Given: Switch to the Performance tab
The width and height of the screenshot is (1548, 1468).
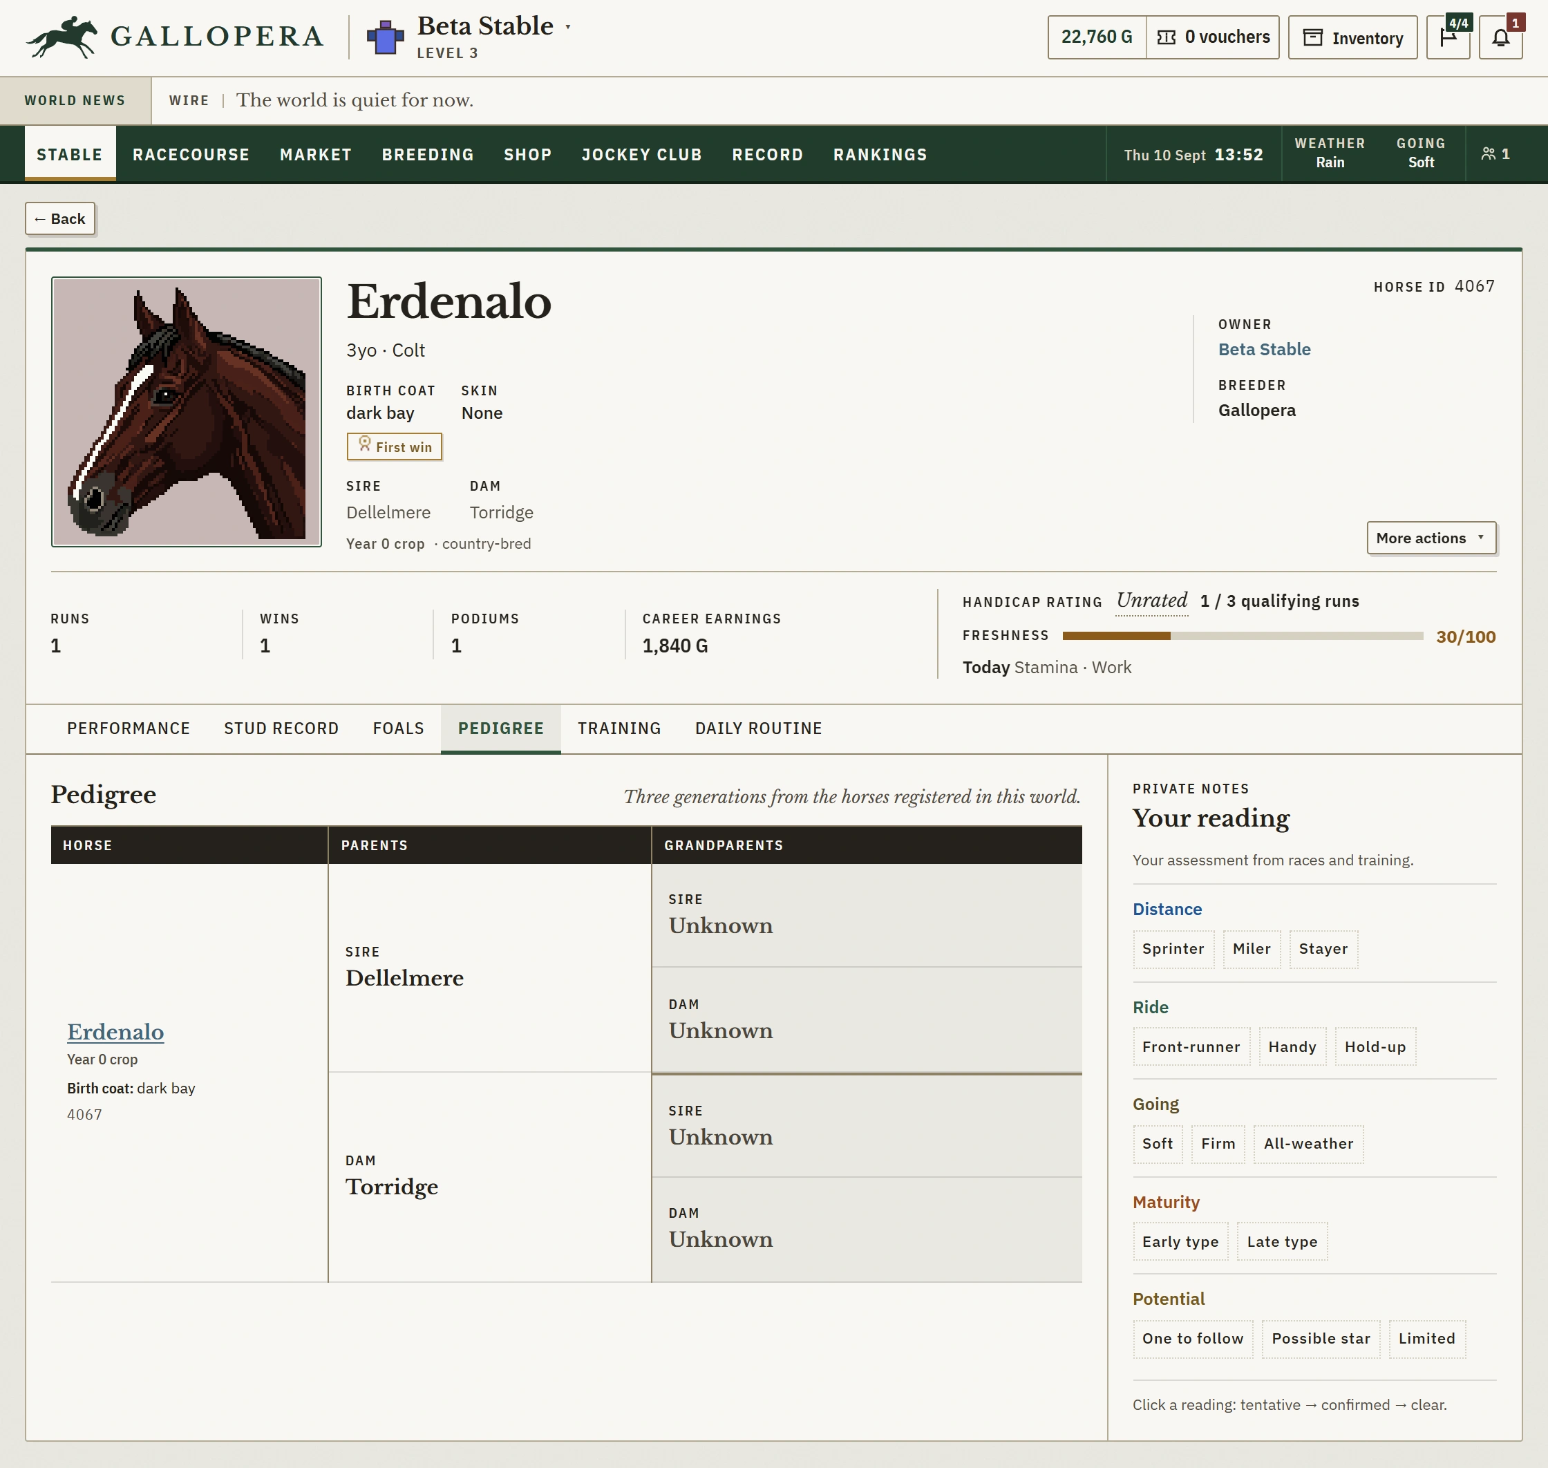Looking at the screenshot, I should point(129,728).
